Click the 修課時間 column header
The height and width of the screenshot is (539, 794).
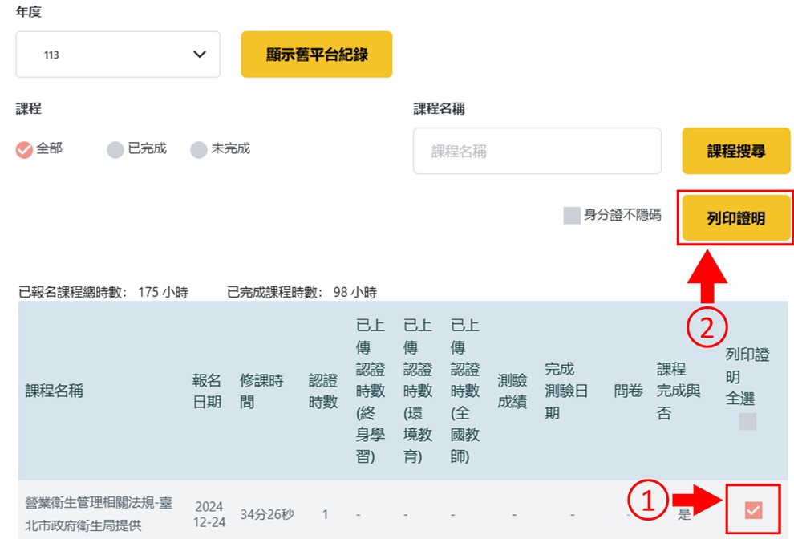[261, 391]
